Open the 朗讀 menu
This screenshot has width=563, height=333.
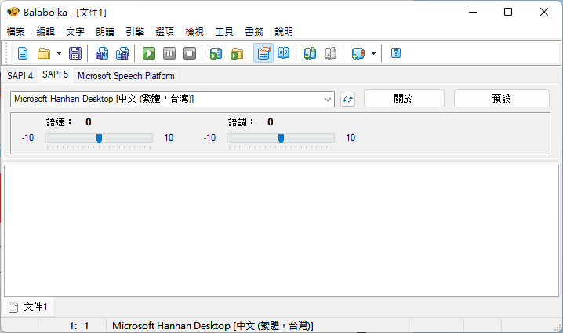[105, 32]
